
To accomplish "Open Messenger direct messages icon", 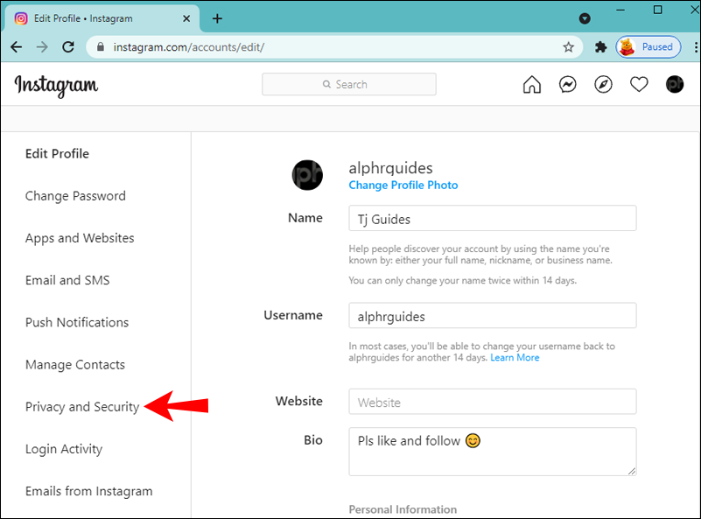I will (x=567, y=84).
